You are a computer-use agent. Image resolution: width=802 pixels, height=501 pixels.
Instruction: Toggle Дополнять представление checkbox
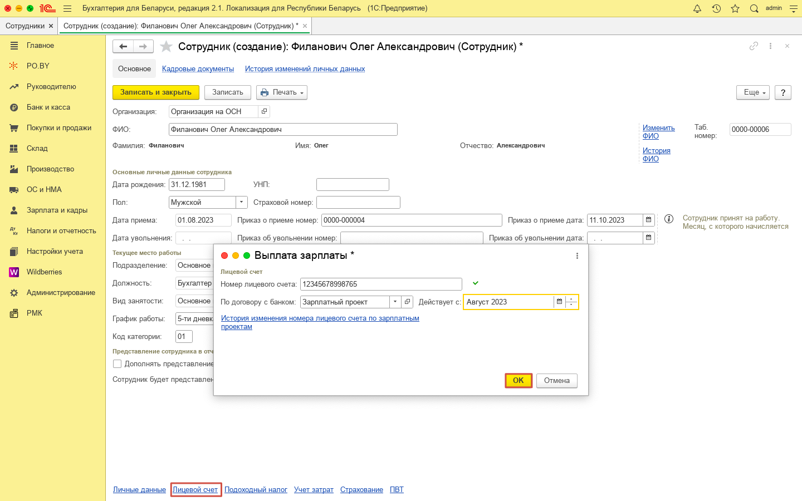coord(117,364)
